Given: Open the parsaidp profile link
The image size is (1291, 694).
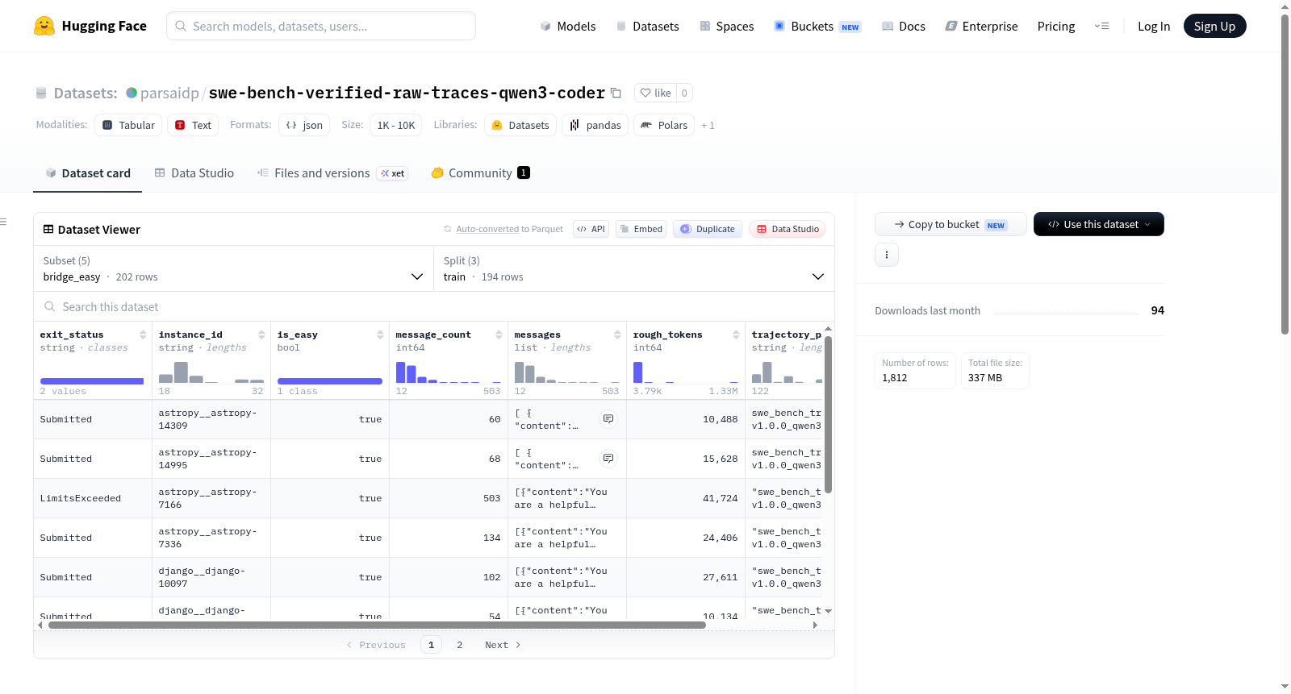Looking at the screenshot, I should point(169,94).
